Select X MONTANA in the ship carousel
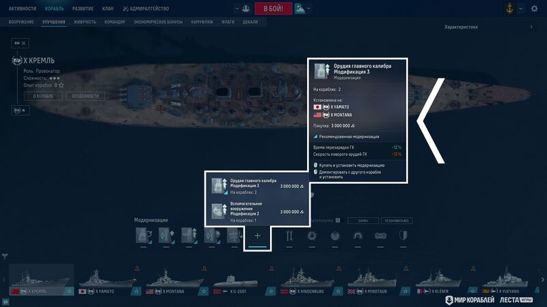Viewport: 547px width, 307px height. [x=176, y=280]
